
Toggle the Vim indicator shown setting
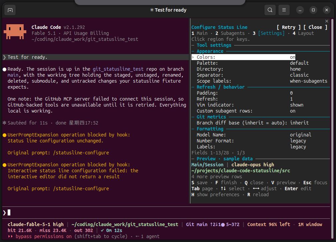297,105
